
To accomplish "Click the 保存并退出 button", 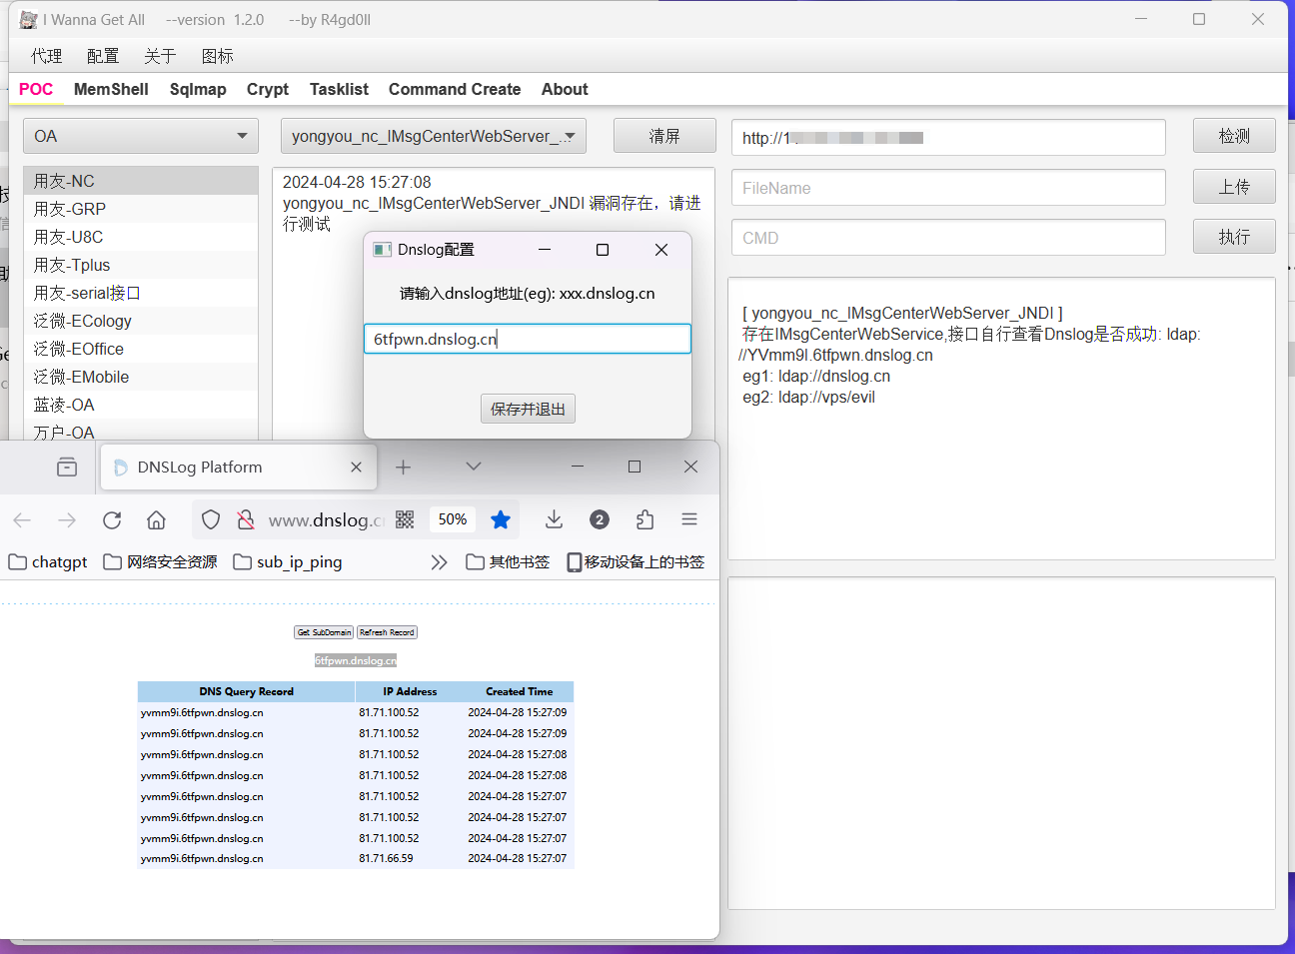I will tap(528, 408).
